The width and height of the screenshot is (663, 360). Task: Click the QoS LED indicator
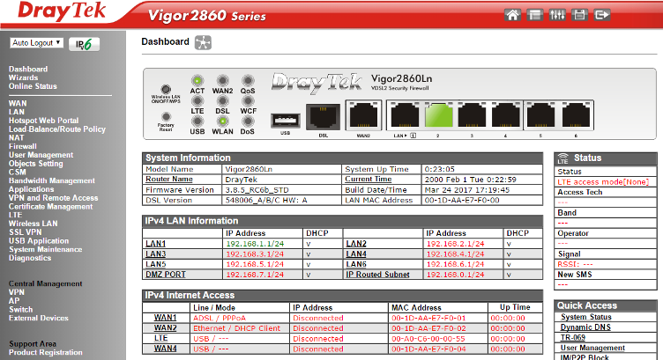[248, 80]
